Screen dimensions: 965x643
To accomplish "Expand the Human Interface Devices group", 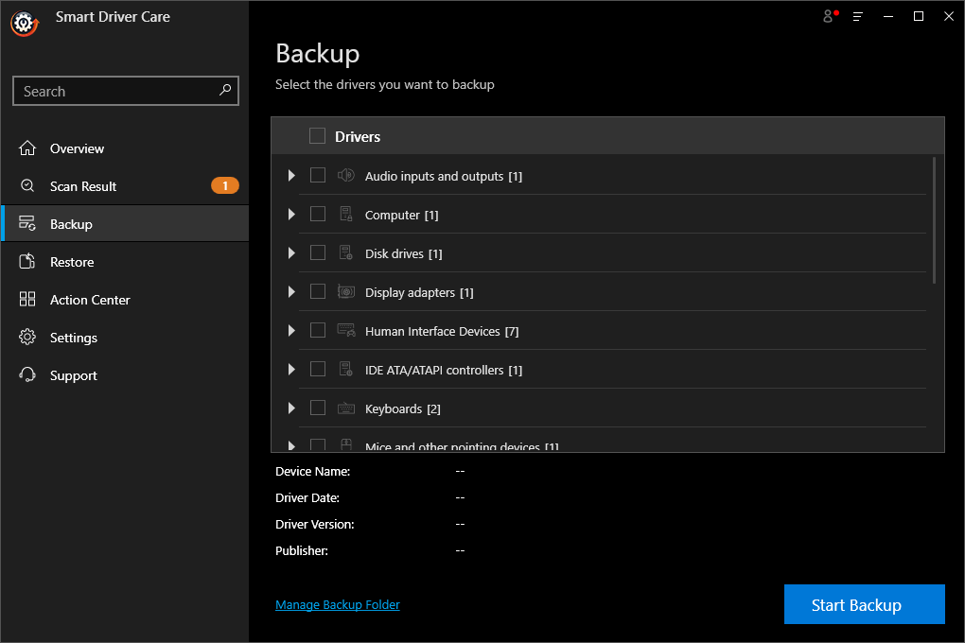I will point(291,330).
